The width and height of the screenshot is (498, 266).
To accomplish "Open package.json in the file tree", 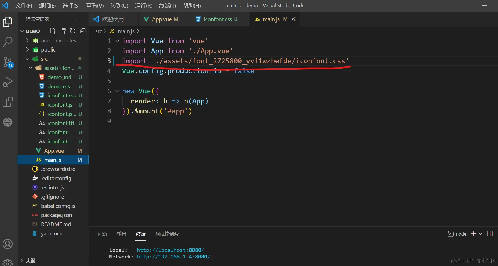I will tap(56, 215).
